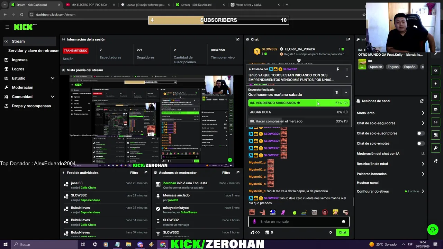The height and width of the screenshot is (249, 443).
Task: Pop out the Acciones de canal panel
Action: (x=422, y=101)
